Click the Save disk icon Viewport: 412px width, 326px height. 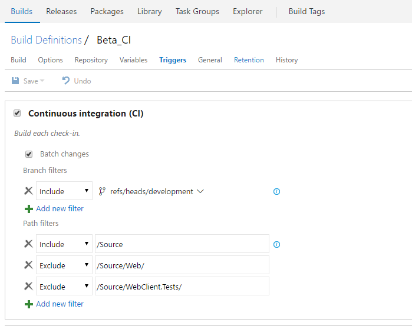[x=15, y=81]
